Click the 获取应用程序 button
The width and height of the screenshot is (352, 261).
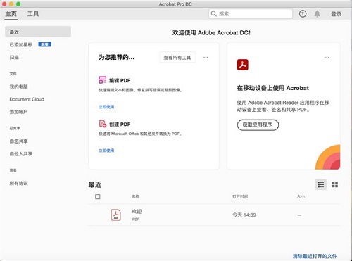(258, 125)
